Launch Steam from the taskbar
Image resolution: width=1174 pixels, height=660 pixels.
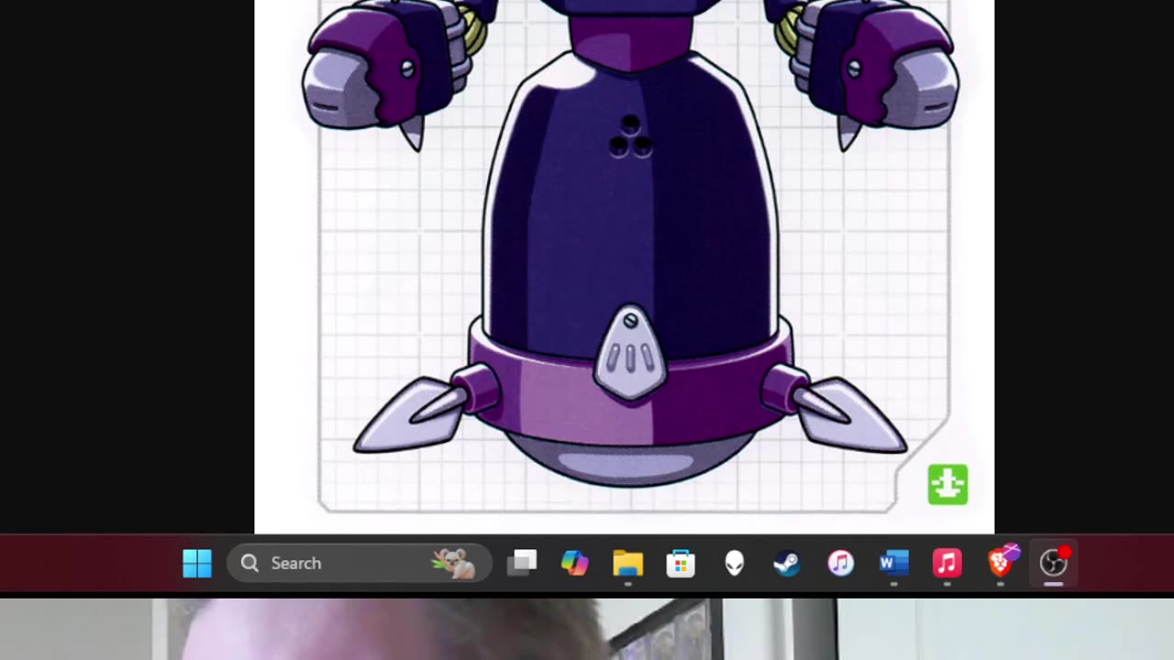point(787,563)
